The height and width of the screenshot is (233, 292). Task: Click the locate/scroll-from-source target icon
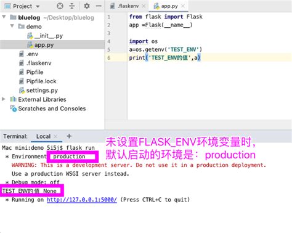[60, 6]
